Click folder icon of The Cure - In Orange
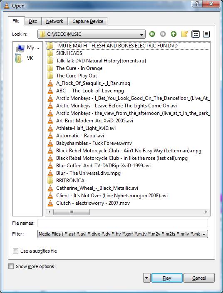223x293 pixels. click(50, 68)
